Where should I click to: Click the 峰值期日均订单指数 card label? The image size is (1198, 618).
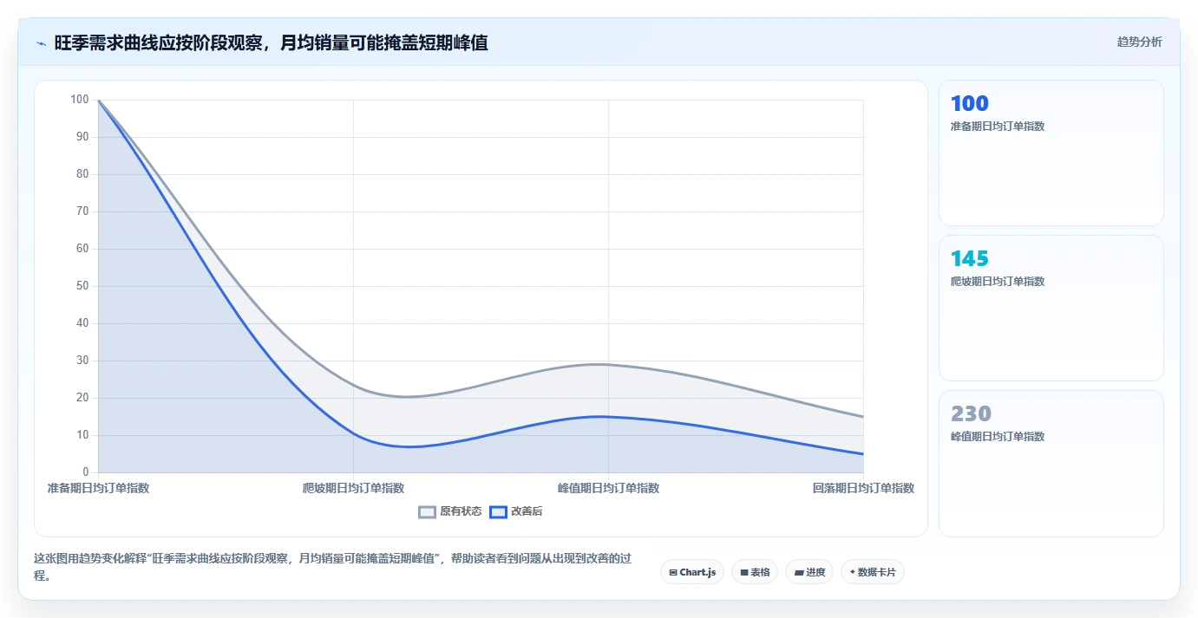click(998, 437)
